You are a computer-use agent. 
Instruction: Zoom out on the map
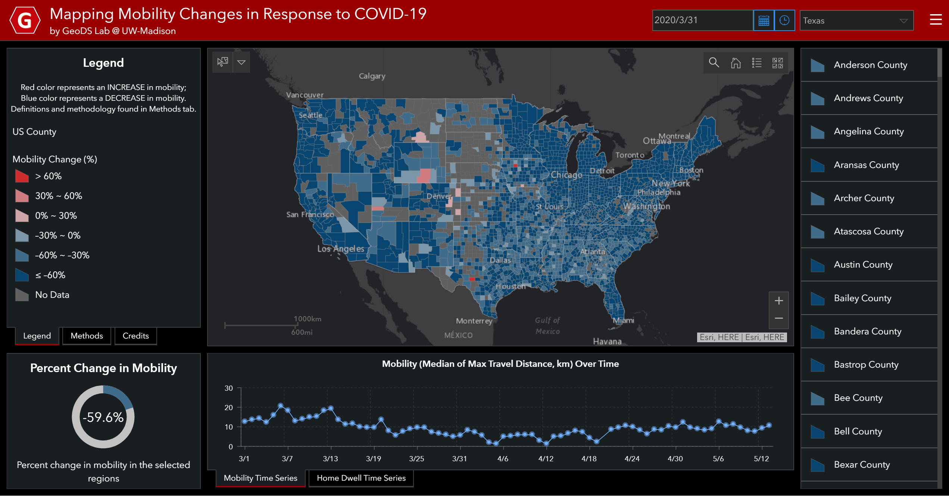[778, 319]
